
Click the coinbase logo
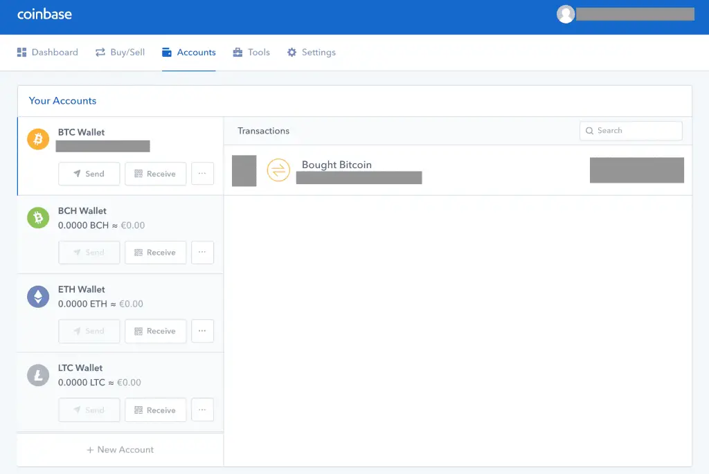(x=44, y=15)
